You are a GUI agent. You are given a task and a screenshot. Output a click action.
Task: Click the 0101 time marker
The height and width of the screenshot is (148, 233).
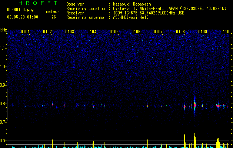(25, 32)
